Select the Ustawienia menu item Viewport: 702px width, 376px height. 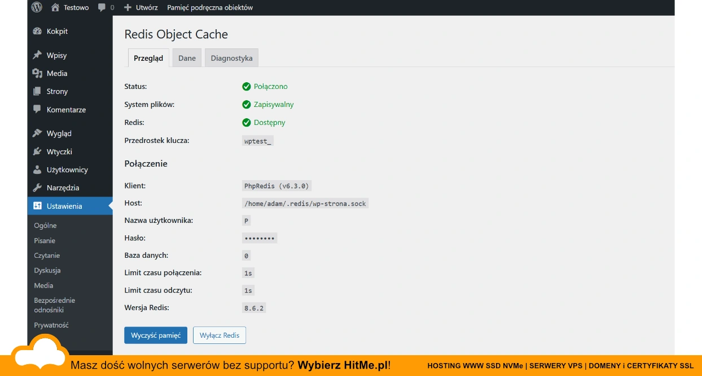point(70,206)
